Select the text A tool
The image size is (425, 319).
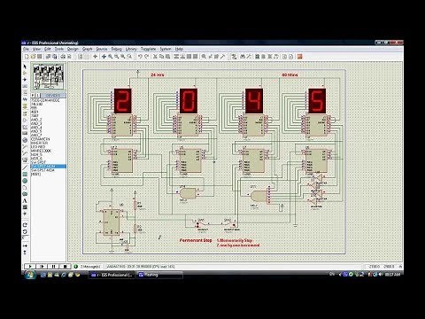pyautogui.click(x=25, y=201)
